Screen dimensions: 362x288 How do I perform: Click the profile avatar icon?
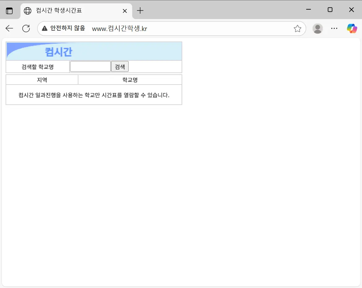[x=317, y=28]
